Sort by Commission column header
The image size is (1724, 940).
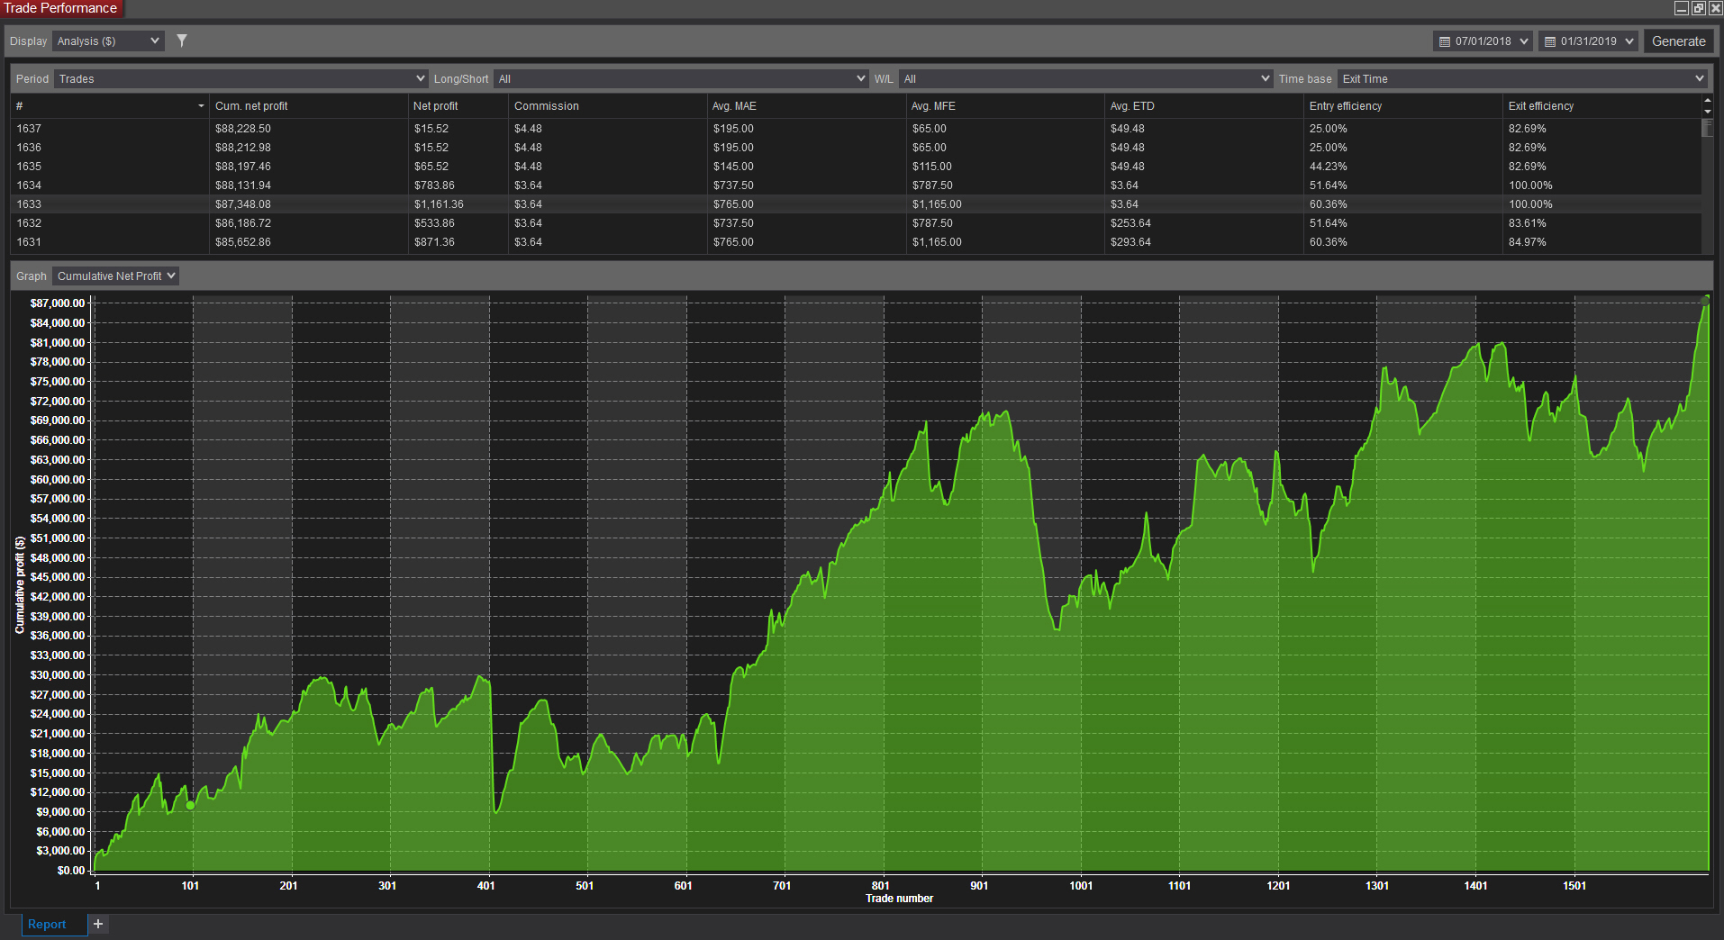tap(607, 106)
